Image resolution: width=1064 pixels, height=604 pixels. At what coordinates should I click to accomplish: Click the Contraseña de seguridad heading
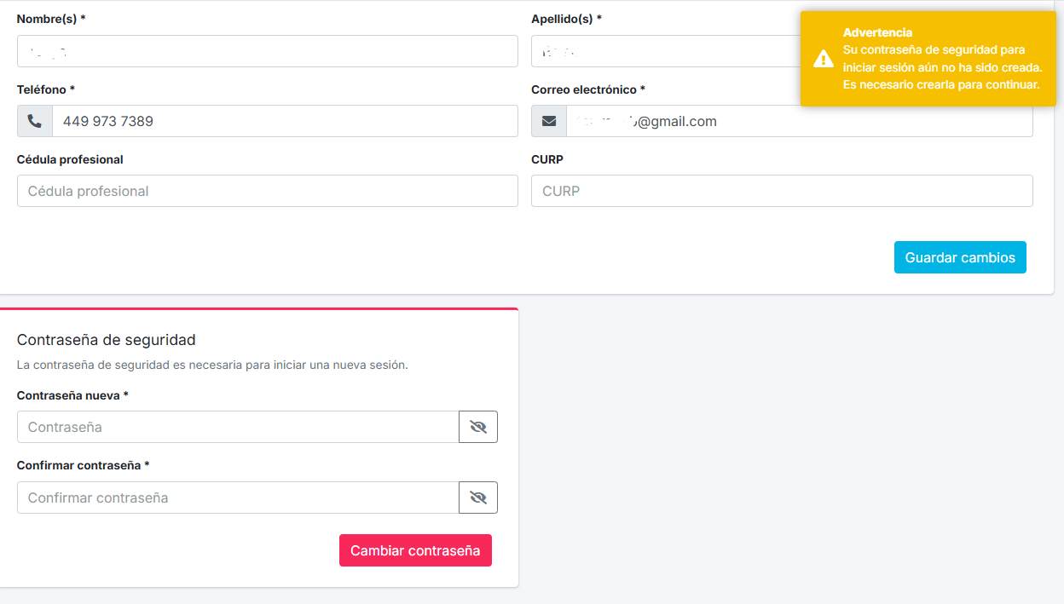(x=107, y=340)
